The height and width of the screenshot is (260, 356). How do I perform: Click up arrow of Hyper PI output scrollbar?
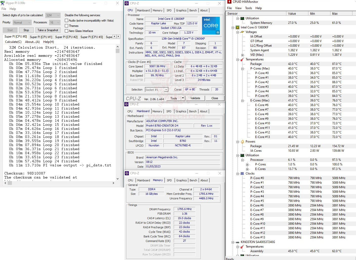(x=117, y=47)
